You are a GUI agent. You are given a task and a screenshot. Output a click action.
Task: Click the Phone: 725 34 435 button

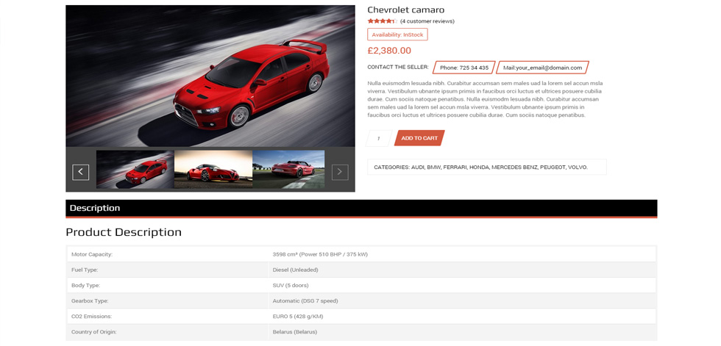click(464, 68)
